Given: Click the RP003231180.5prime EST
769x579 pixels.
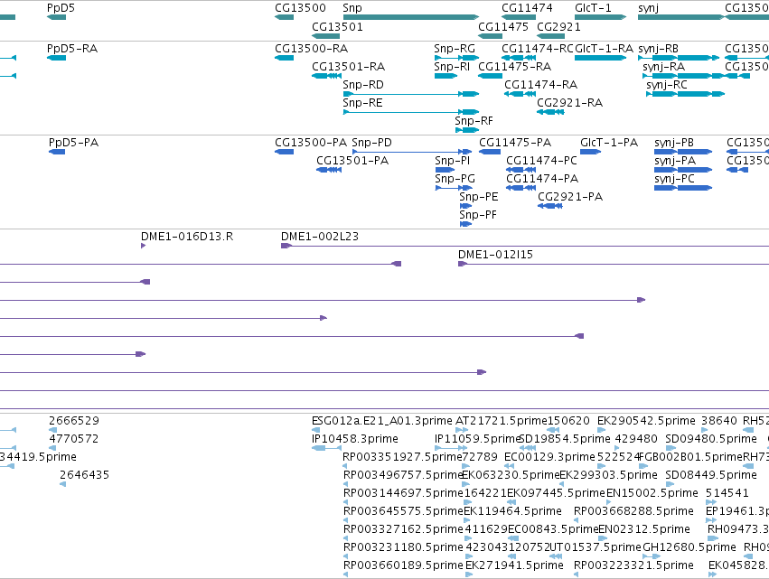Looking at the screenshot, I should (346, 556).
